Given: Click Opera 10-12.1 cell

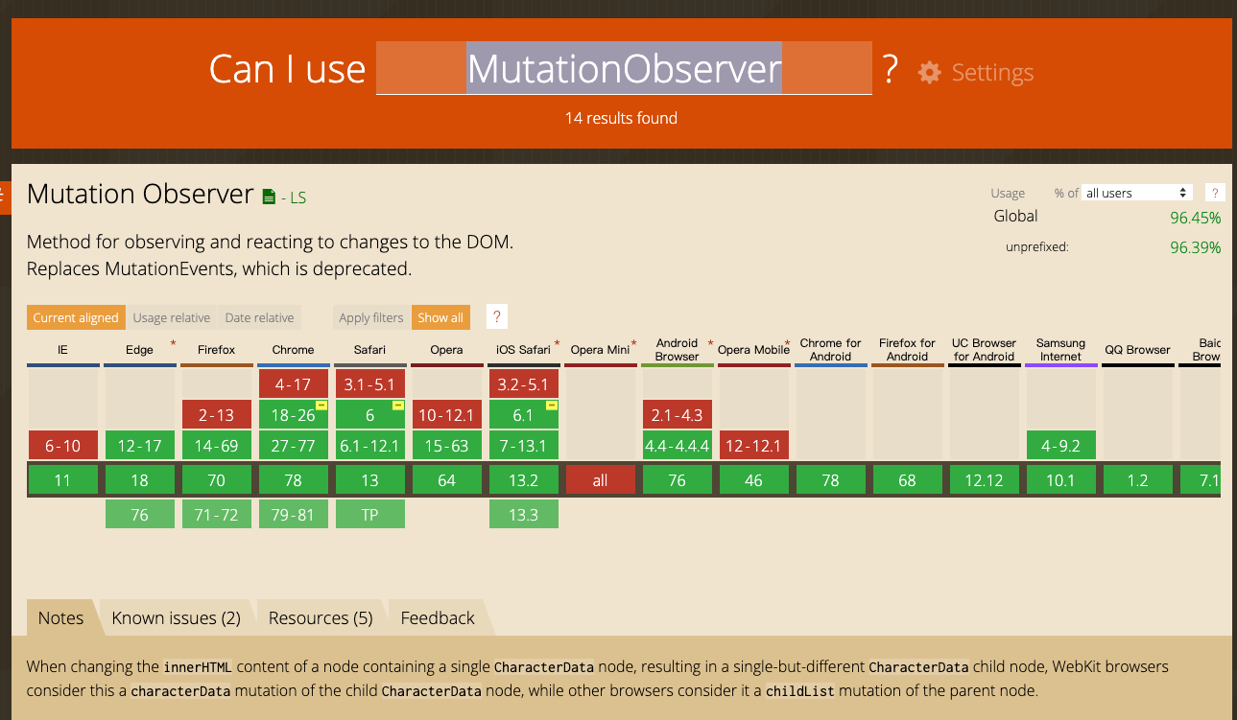Looking at the screenshot, I should [x=447, y=415].
